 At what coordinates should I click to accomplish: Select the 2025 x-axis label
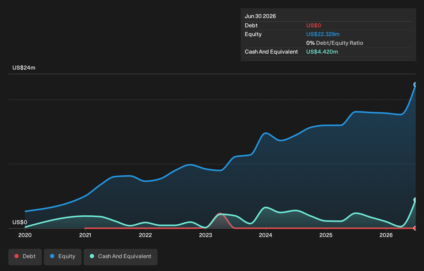click(326, 235)
